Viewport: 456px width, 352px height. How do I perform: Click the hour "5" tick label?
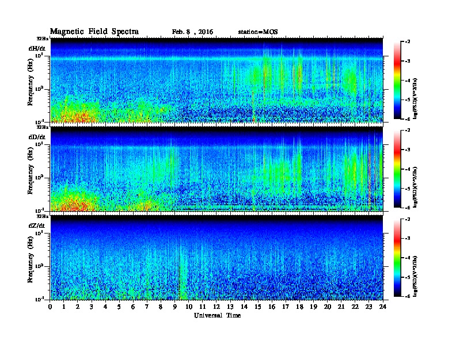[119, 307]
